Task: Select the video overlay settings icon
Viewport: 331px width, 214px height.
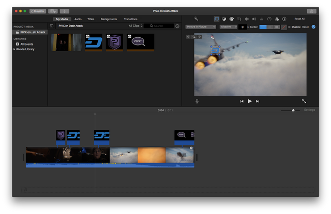Action: 216,19
